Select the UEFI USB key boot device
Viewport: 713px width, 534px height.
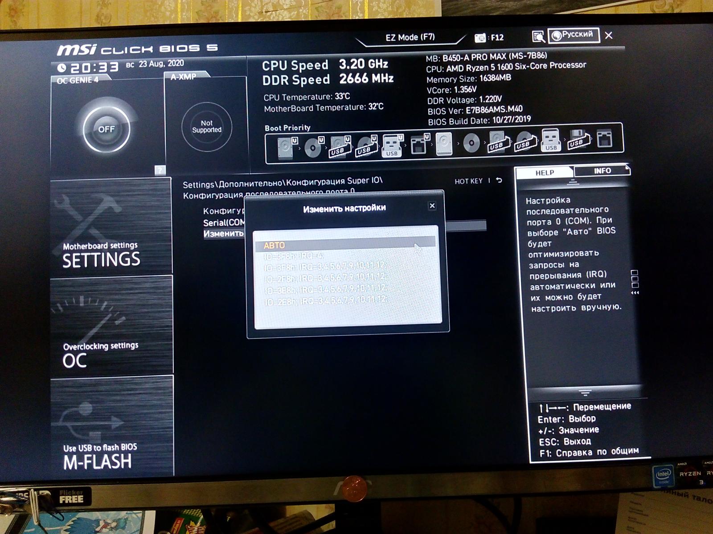pos(392,146)
